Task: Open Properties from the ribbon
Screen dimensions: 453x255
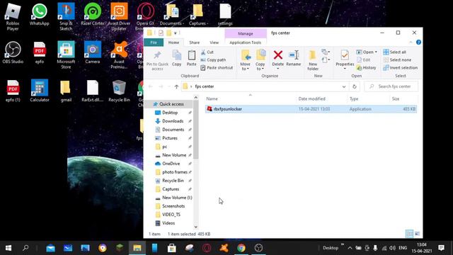Action: tap(345, 59)
